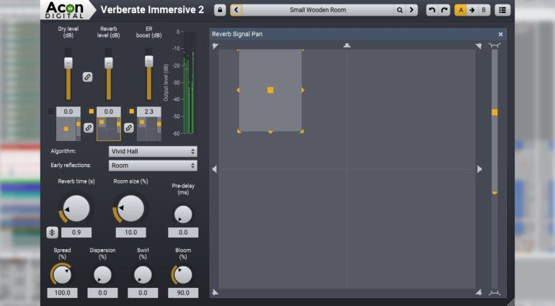Click the ER boost fader handle

coord(149,61)
